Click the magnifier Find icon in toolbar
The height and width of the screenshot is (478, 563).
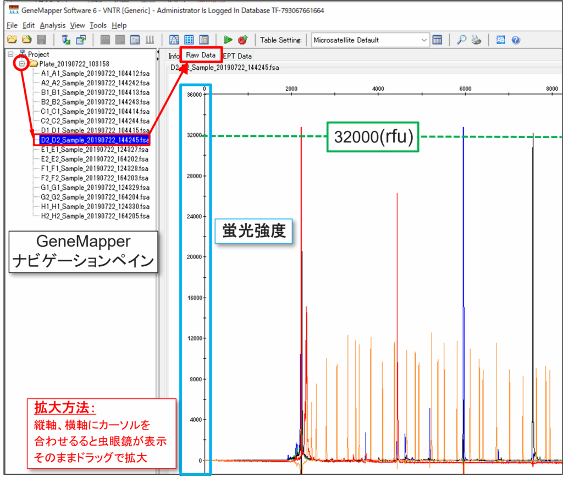click(462, 40)
